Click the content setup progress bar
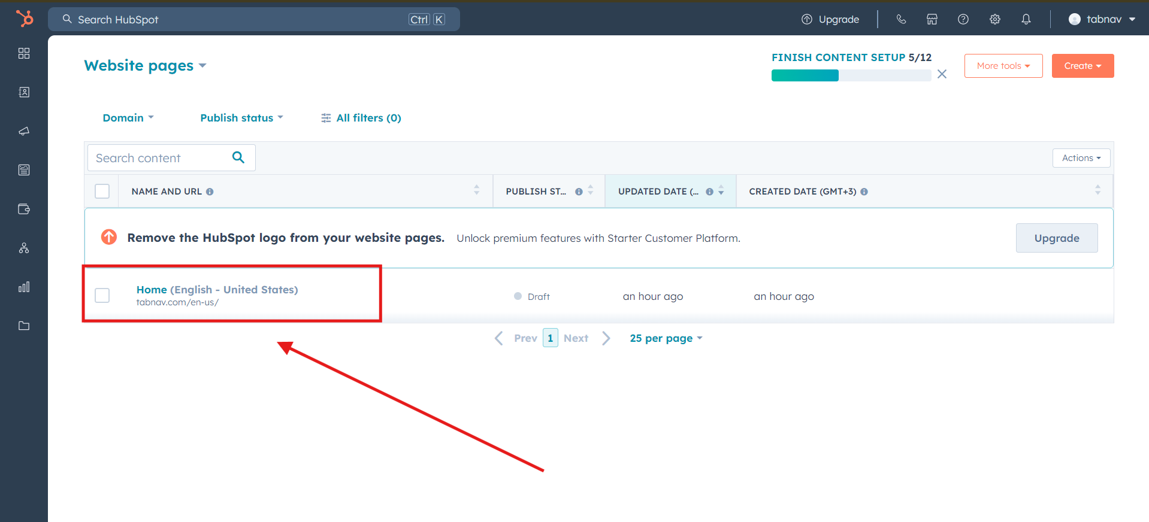The height and width of the screenshot is (522, 1149). click(851, 75)
